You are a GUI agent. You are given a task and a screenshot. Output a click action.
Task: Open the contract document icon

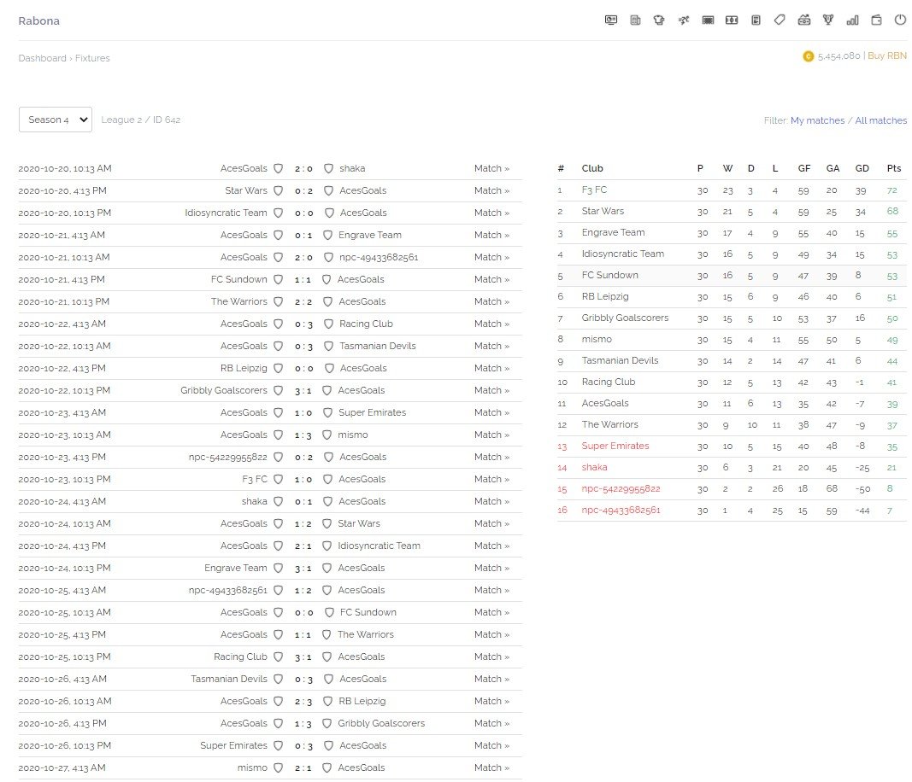pyautogui.click(x=756, y=20)
